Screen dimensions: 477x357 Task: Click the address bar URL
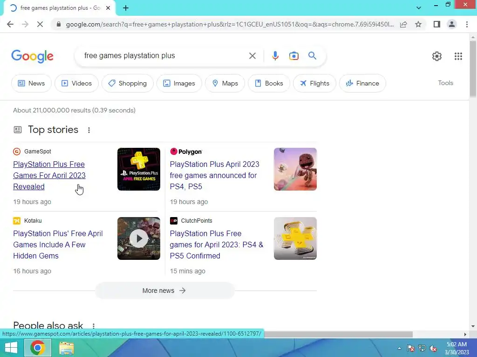230,24
